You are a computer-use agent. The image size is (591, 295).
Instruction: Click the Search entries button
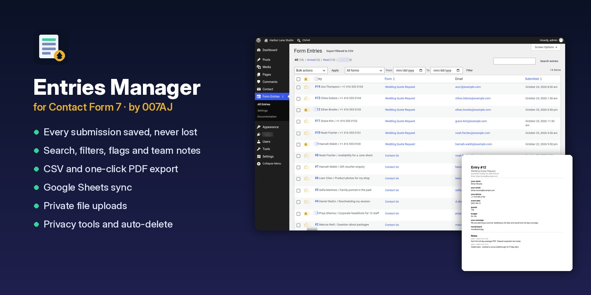549,61
